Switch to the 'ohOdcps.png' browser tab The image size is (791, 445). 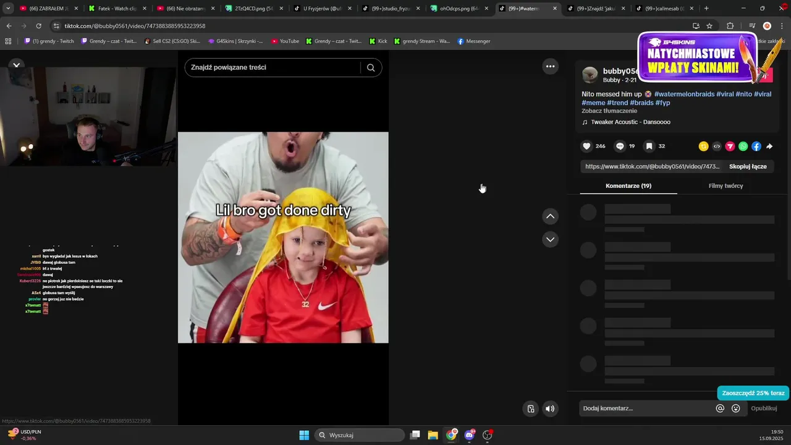click(x=459, y=9)
